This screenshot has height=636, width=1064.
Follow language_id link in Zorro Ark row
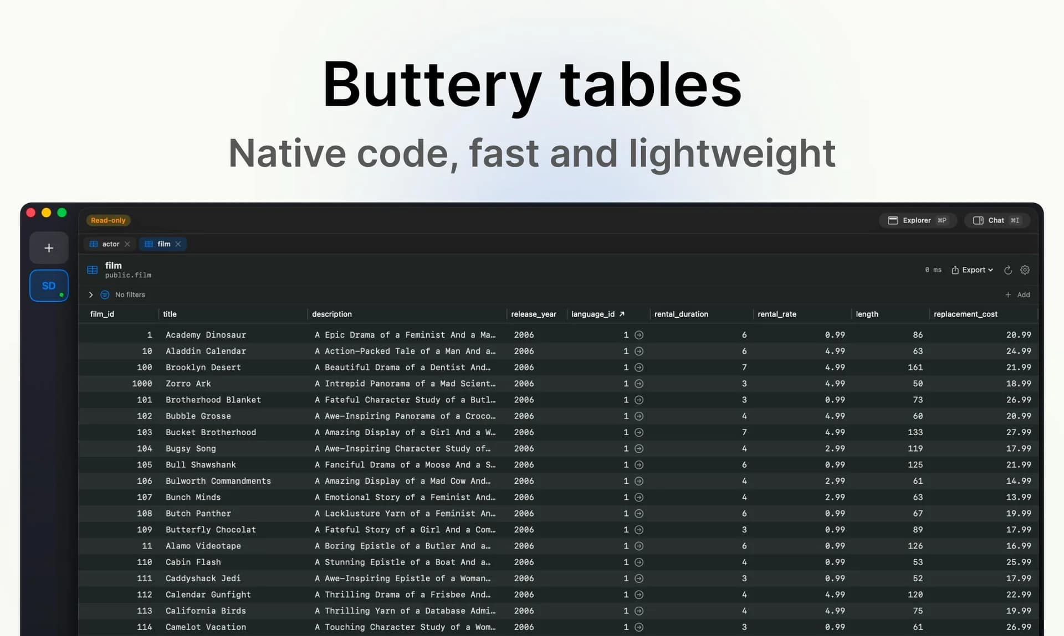pyautogui.click(x=639, y=384)
